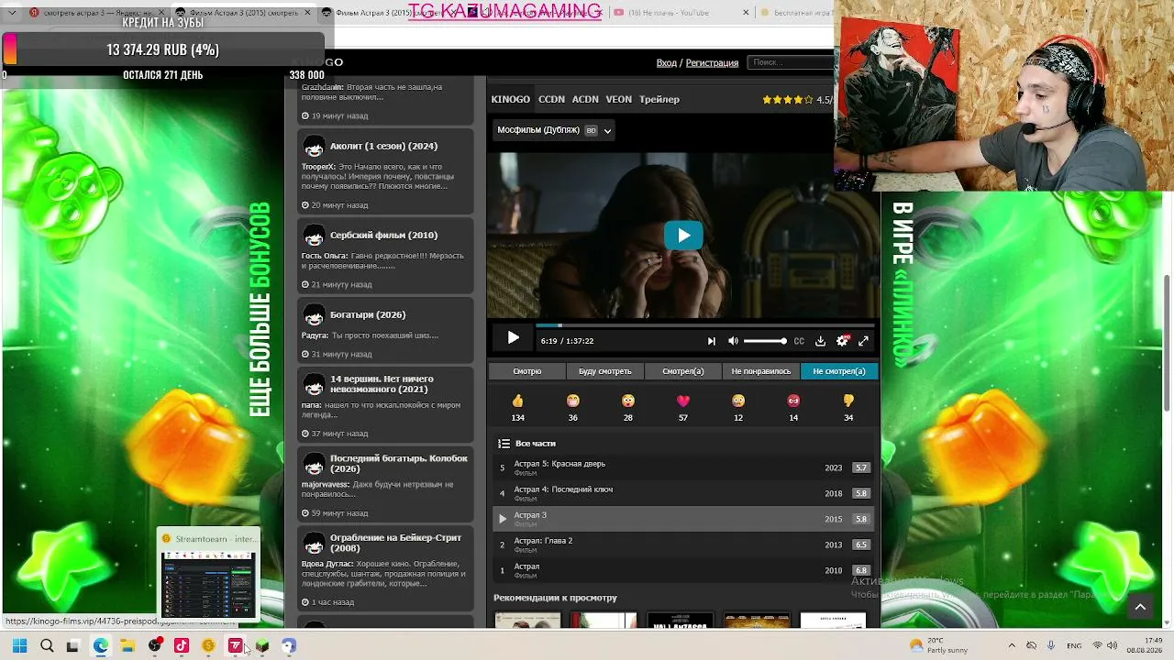
Task: Switch to the VEON player tab
Action: [619, 99]
